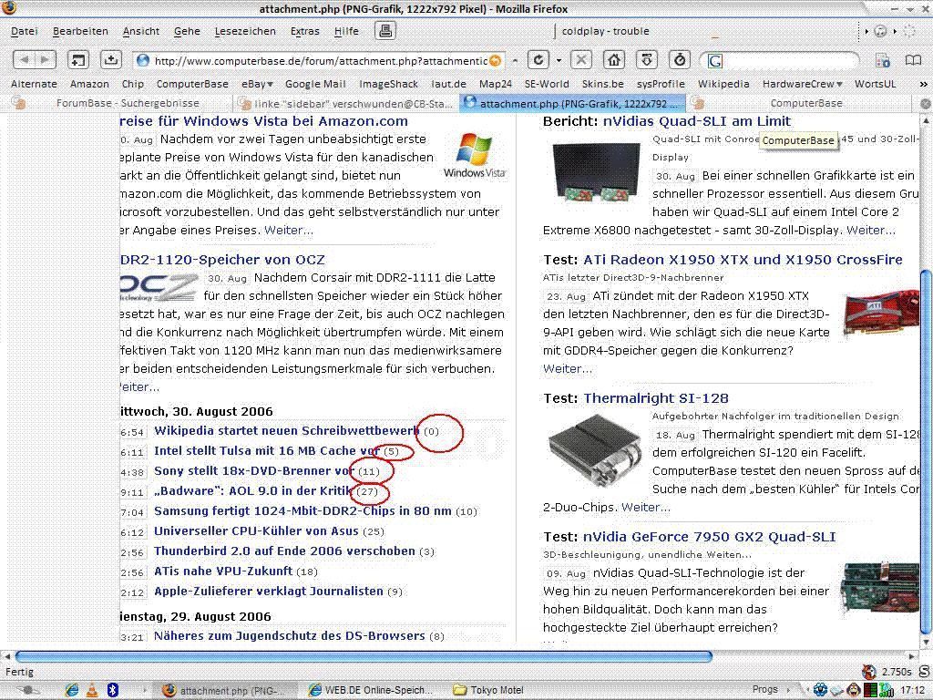Switch to the ComputerBase tab
This screenshot has width=933, height=700.
(797, 103)
